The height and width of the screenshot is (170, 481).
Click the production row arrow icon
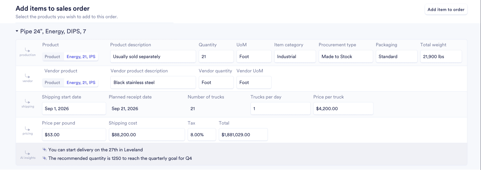click(x=28, y=50)
